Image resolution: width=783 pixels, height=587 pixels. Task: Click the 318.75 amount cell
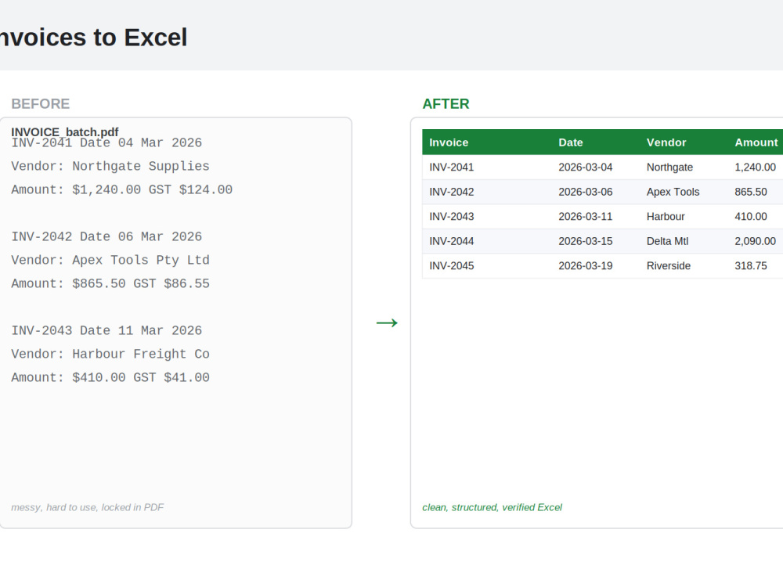pyautogui.click(x=756, y=265)
